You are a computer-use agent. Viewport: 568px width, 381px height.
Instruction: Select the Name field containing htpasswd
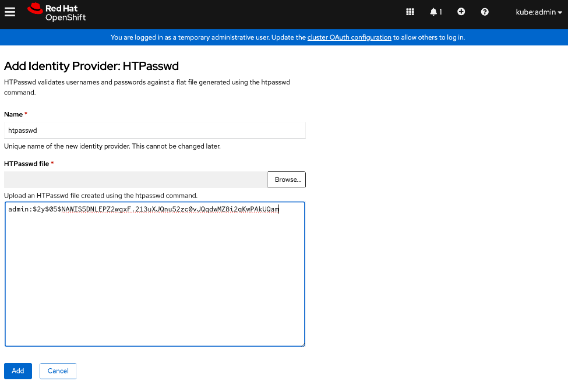point(154,130)
